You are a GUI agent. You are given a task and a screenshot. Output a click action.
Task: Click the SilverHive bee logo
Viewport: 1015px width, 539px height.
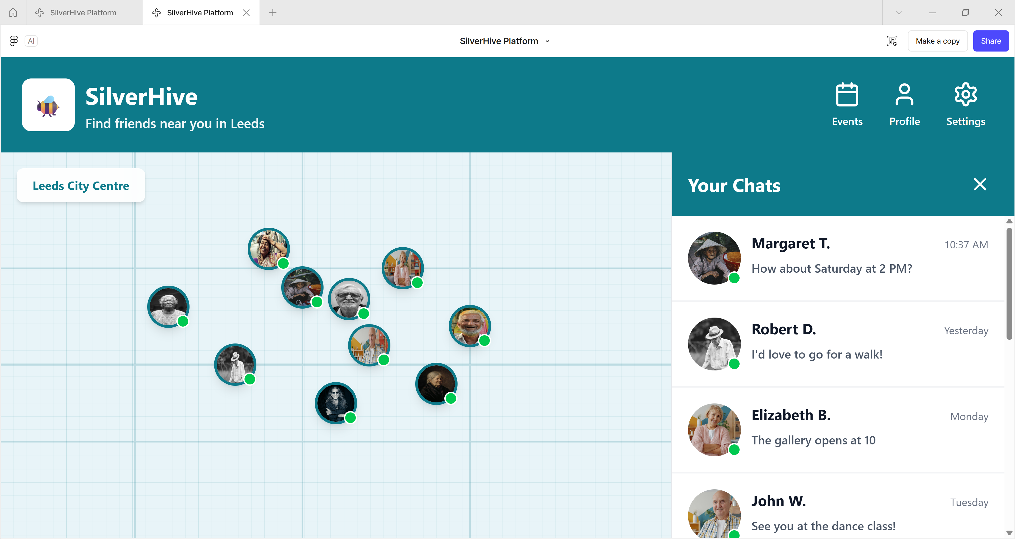click(48, 105)
